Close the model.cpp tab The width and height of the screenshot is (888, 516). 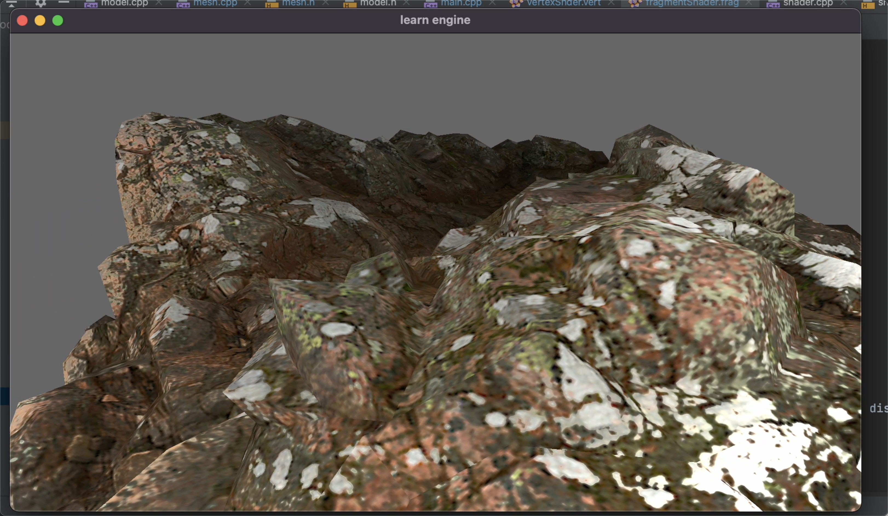[x=159, y=3]
